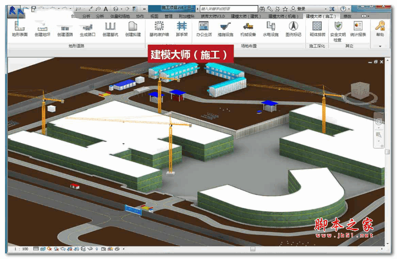Click the detail level icon in view control bar
This screenshot has height=259, width=397.
click(x=36, y=249)
